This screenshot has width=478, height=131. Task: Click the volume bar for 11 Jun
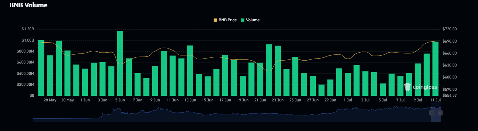pos(173,75)
